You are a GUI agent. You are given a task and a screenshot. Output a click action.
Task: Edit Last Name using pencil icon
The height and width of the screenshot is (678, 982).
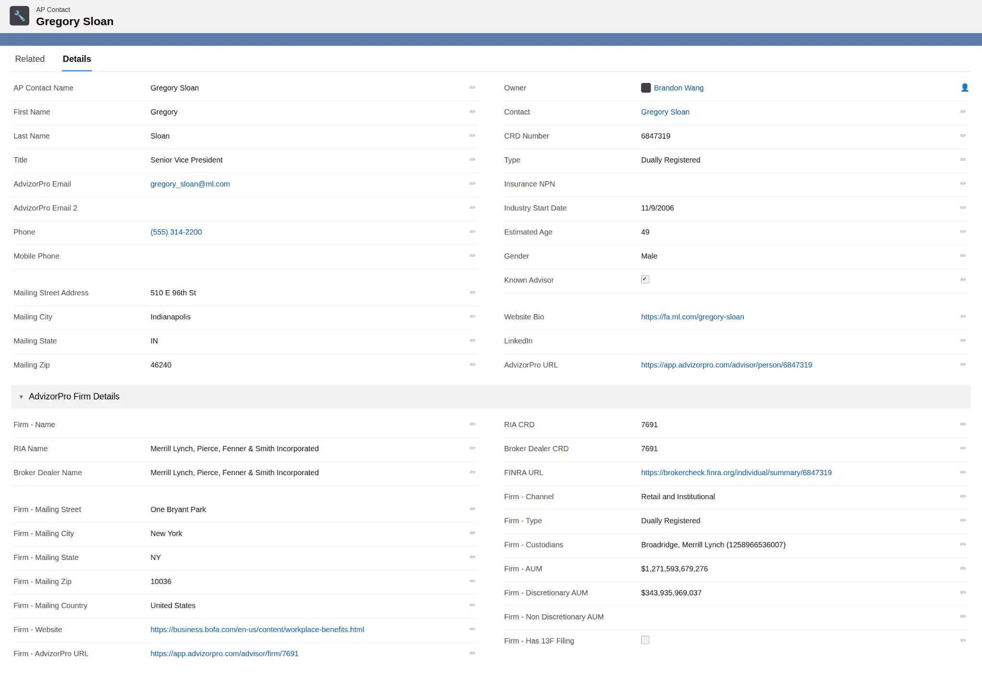click(472, 136)
